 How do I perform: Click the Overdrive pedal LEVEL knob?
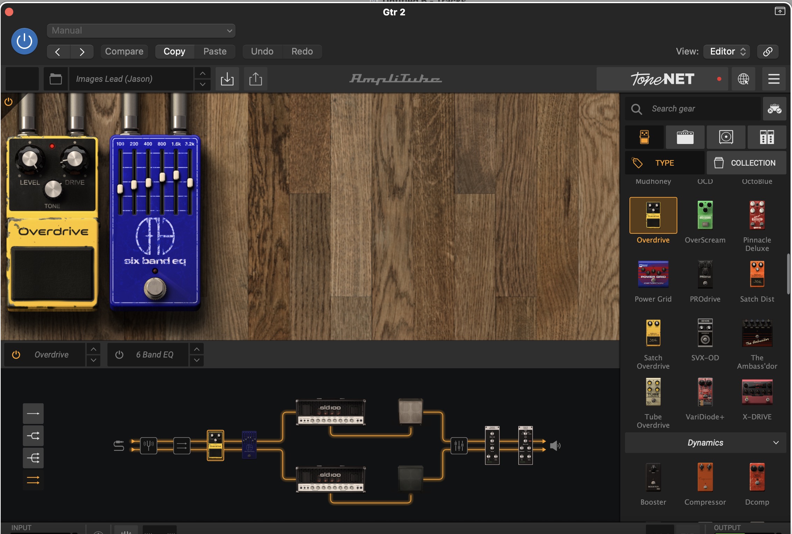(x=30, y=159)
